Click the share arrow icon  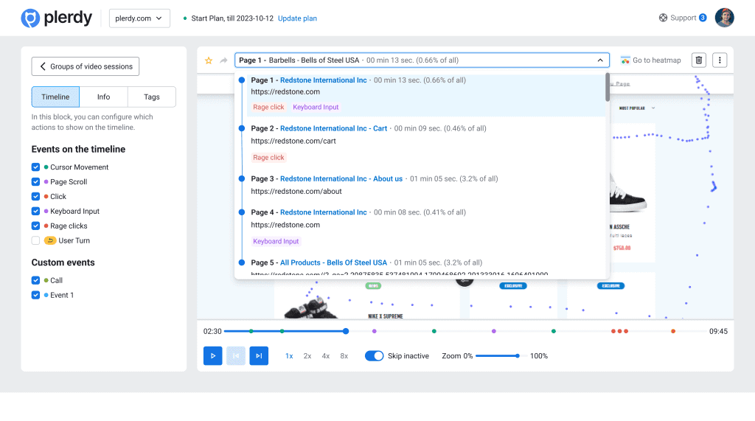click(223, 60)
